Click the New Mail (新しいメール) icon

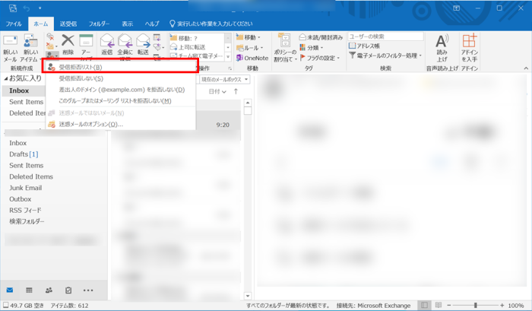[x=10, y=48]
